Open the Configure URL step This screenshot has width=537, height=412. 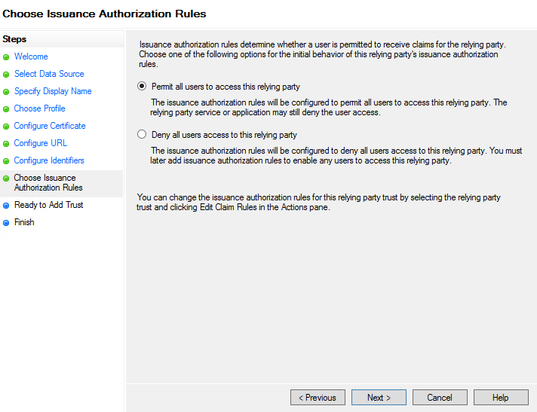click(41, 143)
